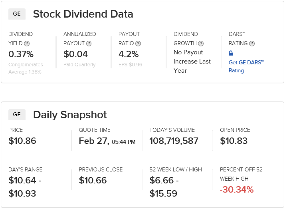Show the Dividend Growth help tooltip icon
285x209 pixels.
(201, 44)
